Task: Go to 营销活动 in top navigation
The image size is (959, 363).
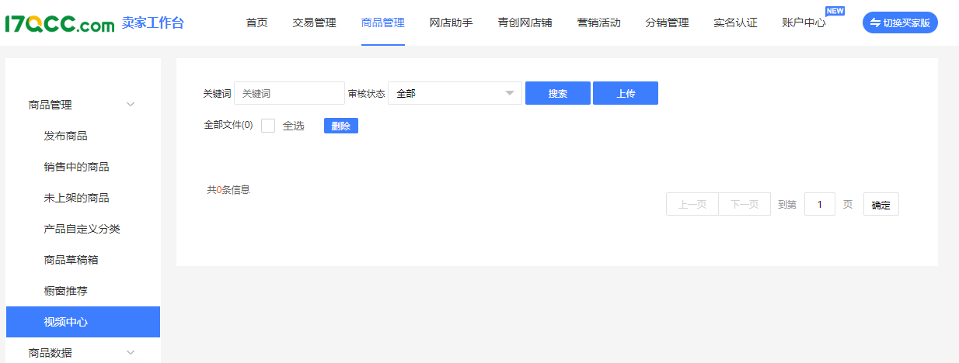Action: [x=598, y=22]
